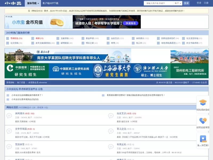Click the 搜索 search button
The image size is (213, 160).
(186, 3)
